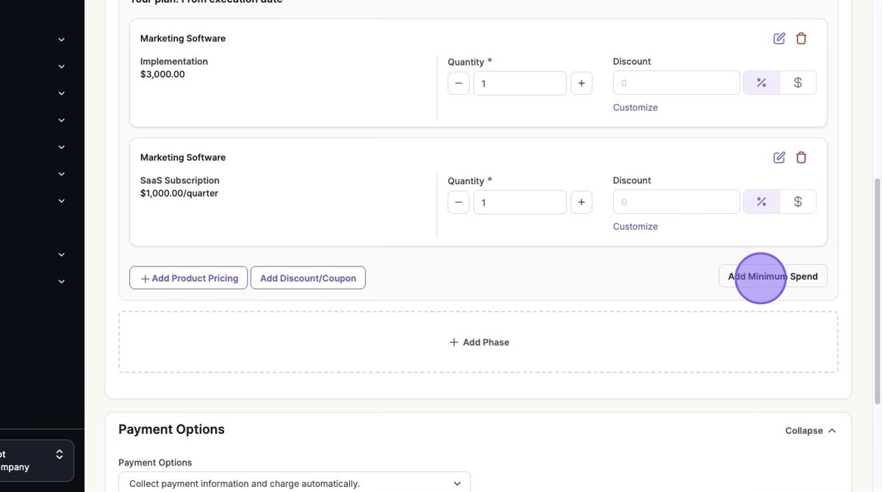Decrease SaaS Subscription quantity by one
The width and height of the screenshot is (882, 492).
tap(458, 202)
